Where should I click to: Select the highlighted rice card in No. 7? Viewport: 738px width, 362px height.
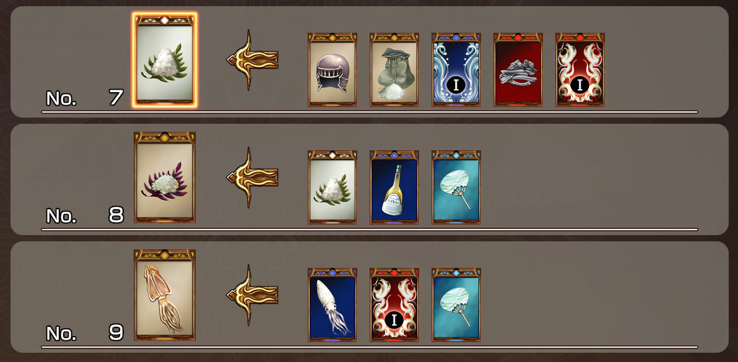165,60
